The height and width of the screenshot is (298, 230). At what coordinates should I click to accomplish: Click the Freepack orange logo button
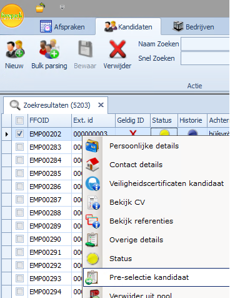tap(12, 16)
